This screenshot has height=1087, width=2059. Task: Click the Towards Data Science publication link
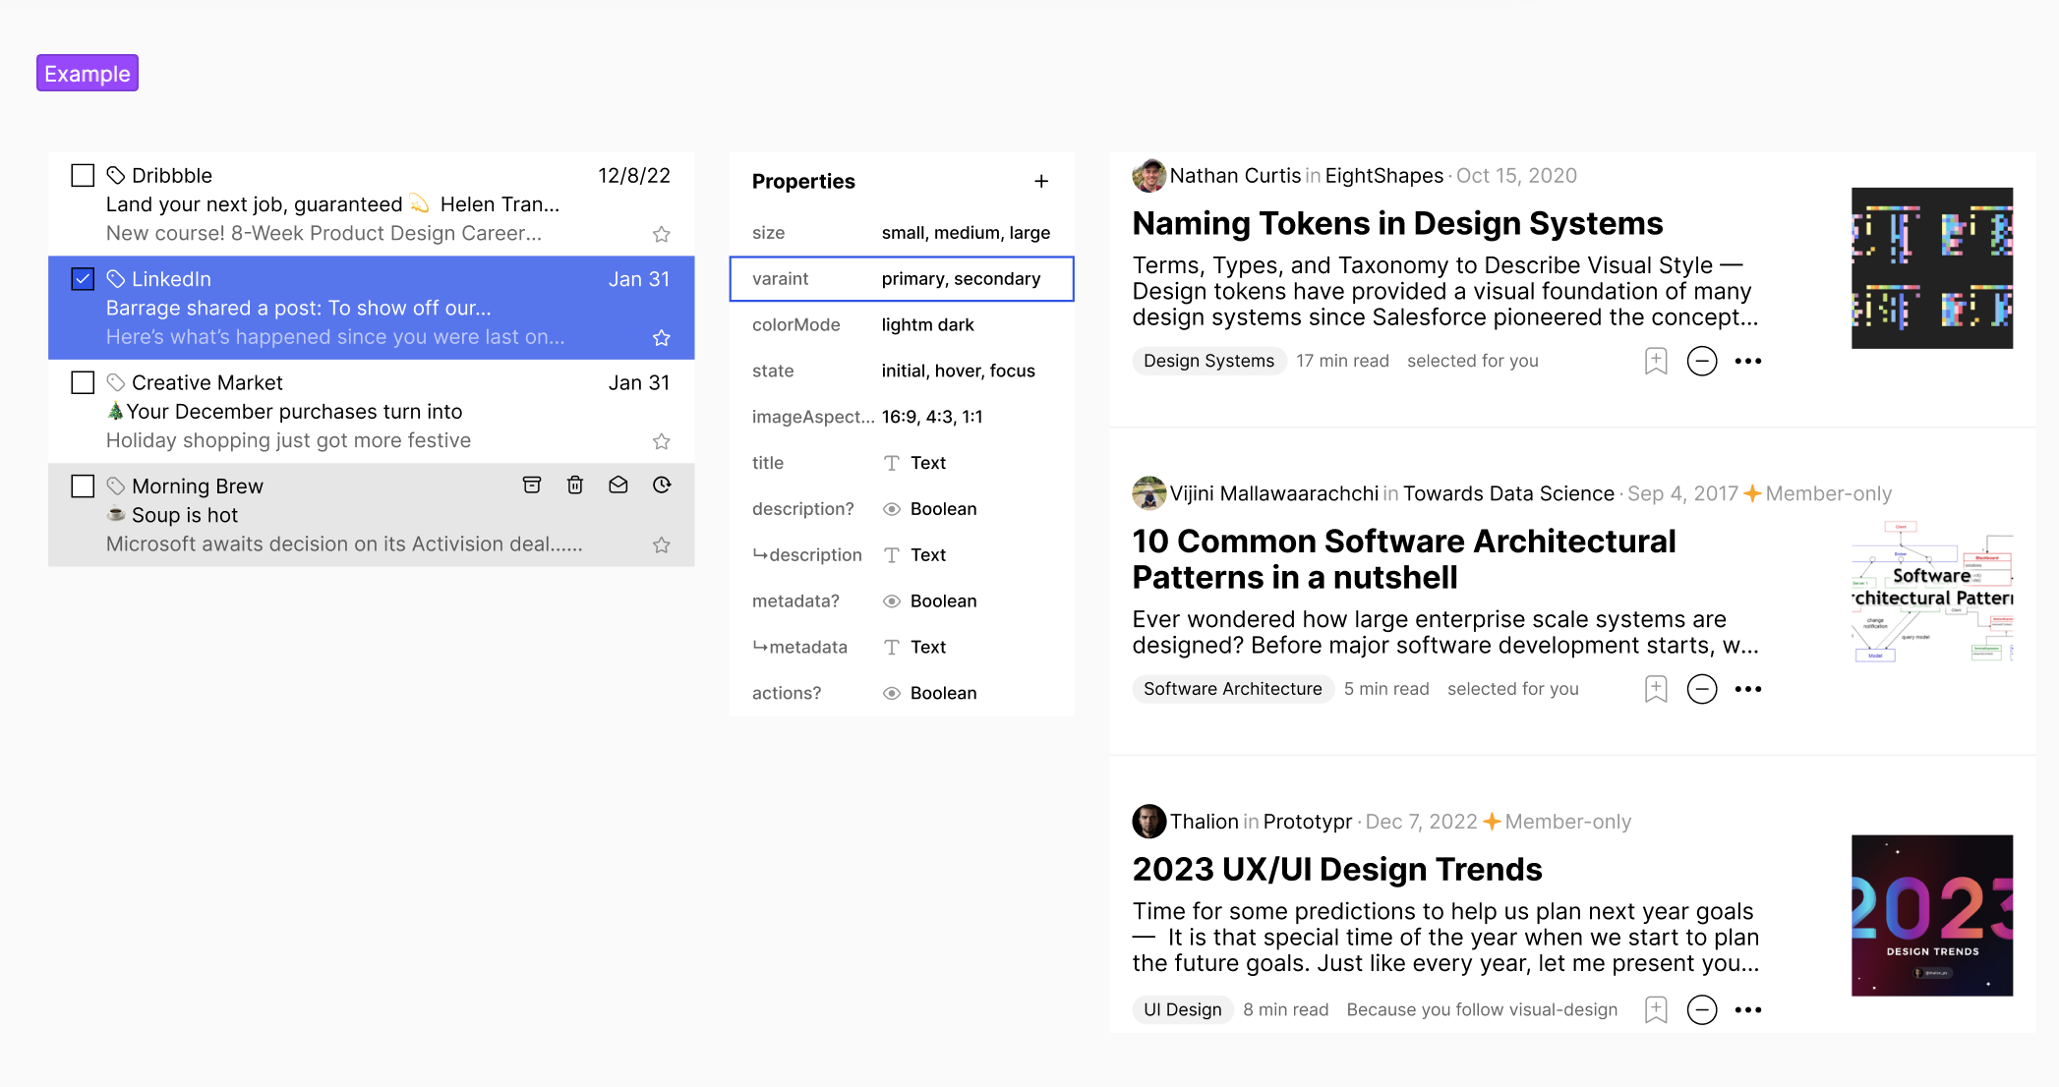click(x=1508, y=493)
